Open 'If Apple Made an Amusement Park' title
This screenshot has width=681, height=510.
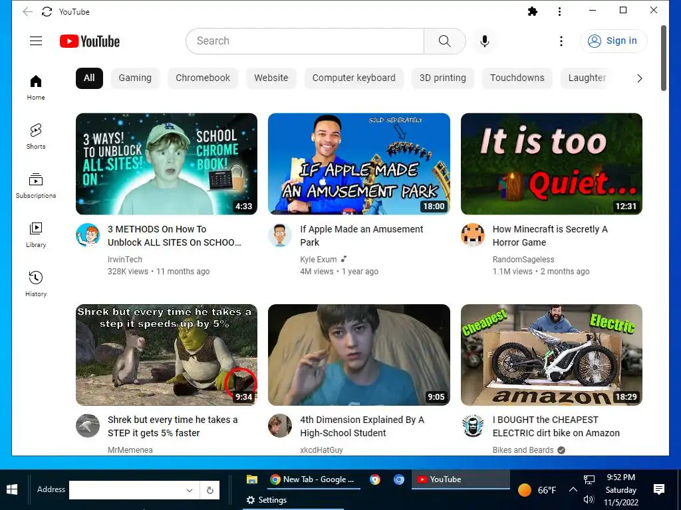(x=361, y=236)
